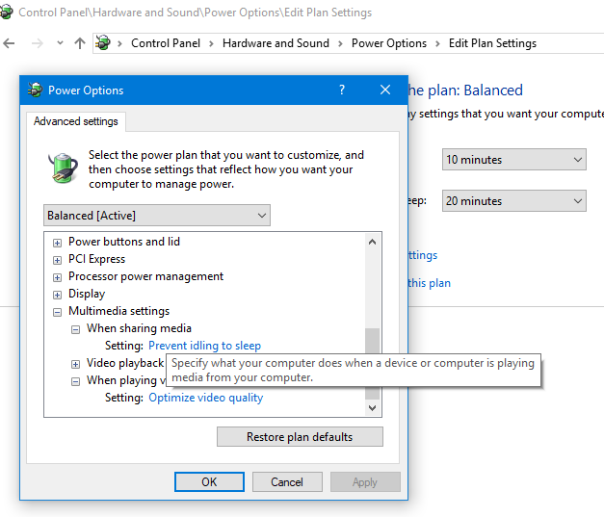Click the dialog Help question mark

pyautogui.click(x=342, y=90)
